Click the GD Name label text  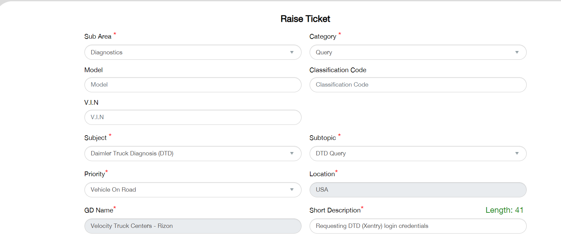click(x=99, y=210)
